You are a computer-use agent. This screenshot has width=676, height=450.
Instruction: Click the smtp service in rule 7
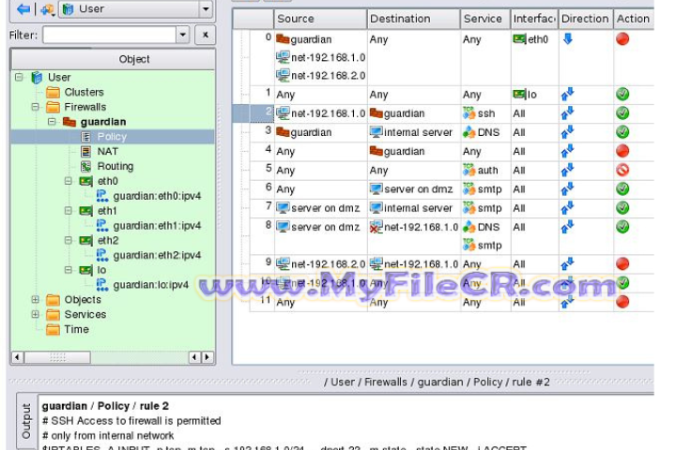click(482, 208)
